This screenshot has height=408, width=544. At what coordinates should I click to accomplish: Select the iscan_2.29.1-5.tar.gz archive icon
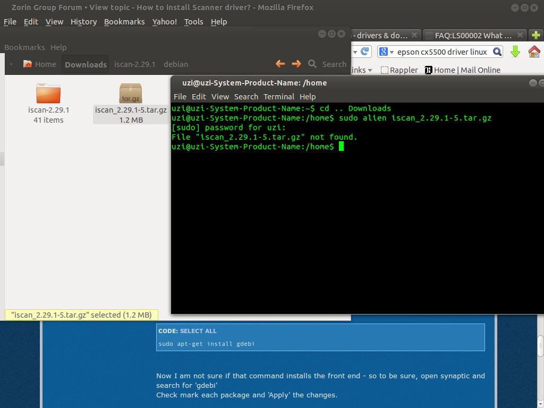[x=130, y=93]
